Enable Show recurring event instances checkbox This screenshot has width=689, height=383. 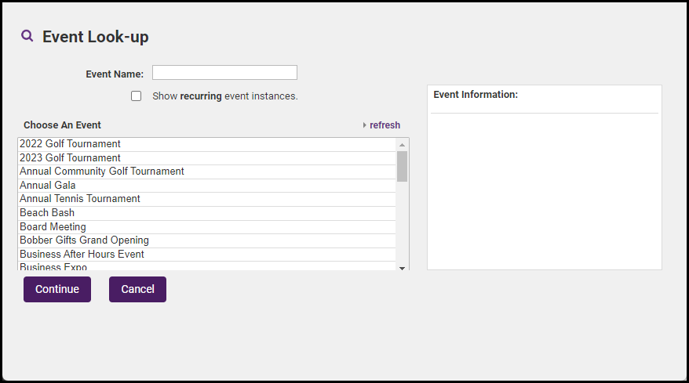(137, 96)
